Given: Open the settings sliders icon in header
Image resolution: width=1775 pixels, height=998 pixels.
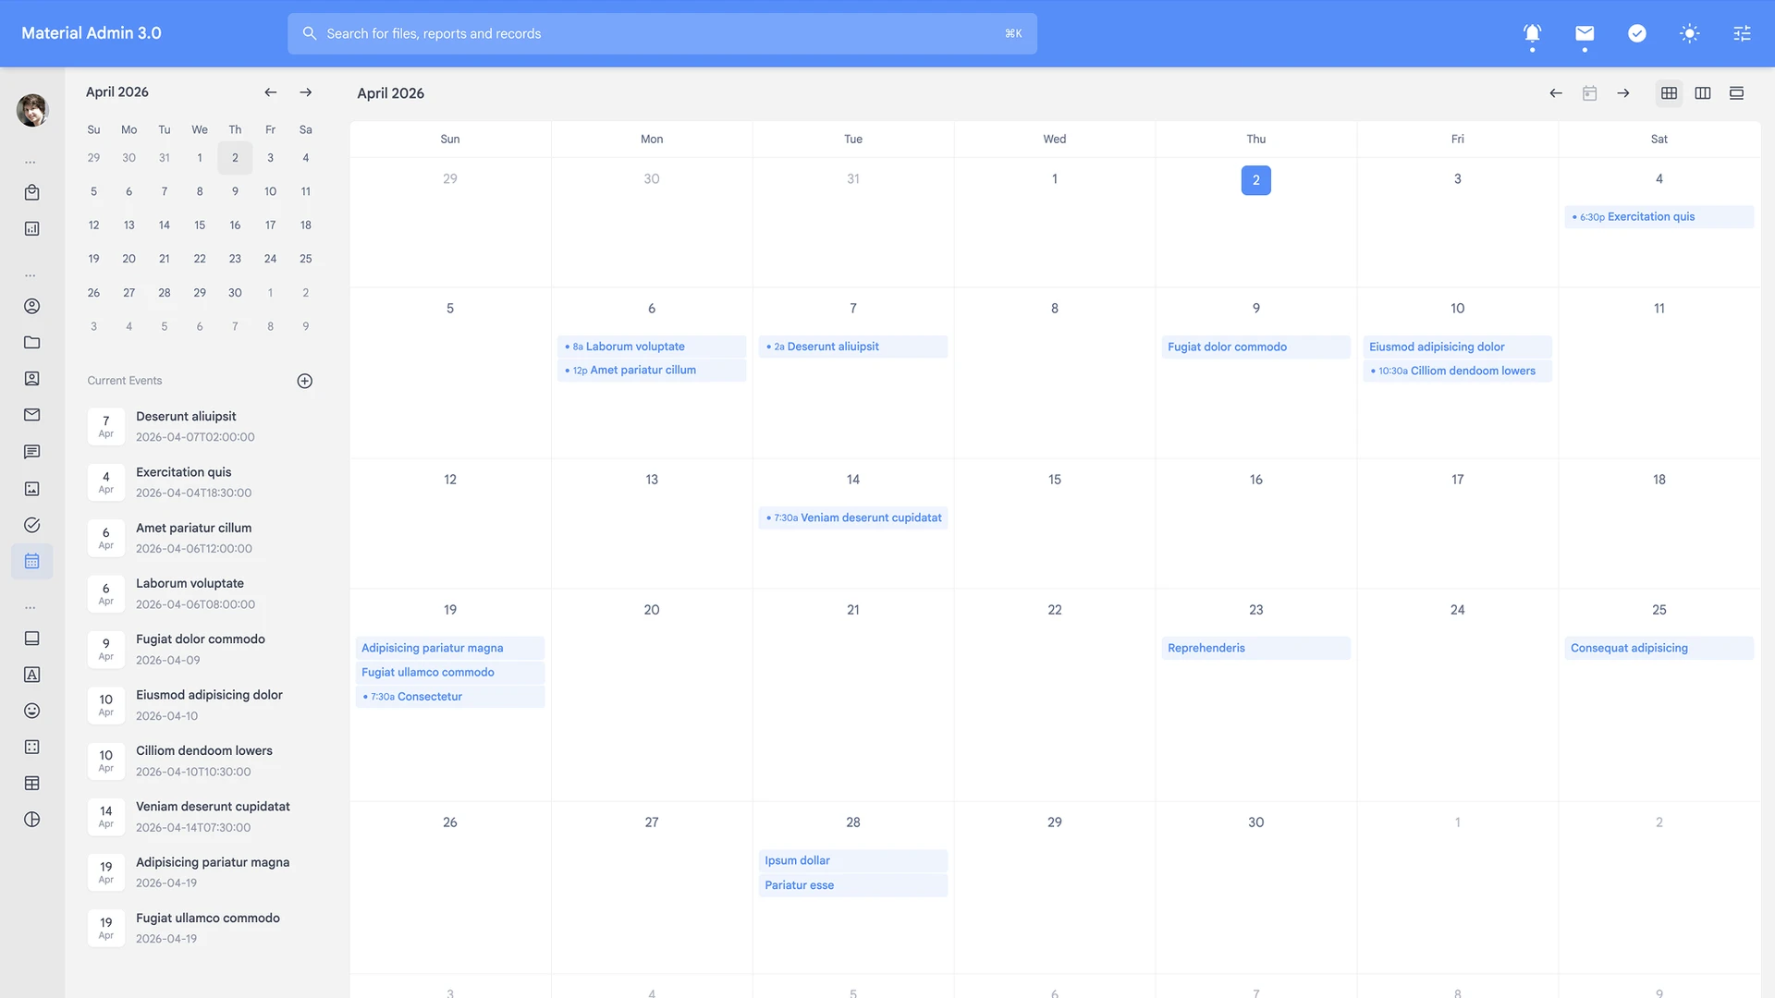Looking at the screenshot, I should (1742, 33).
